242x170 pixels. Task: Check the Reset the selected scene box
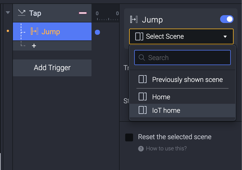[129, 137]
